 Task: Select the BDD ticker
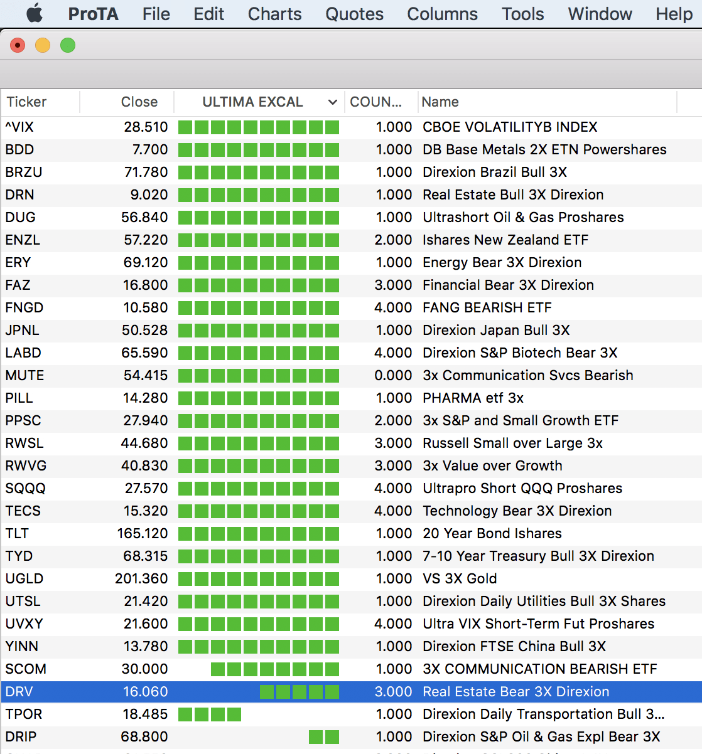(19, 149)
